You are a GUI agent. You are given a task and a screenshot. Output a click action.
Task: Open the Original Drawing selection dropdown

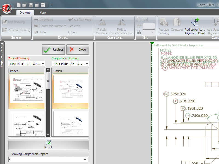tap(43, 64)
